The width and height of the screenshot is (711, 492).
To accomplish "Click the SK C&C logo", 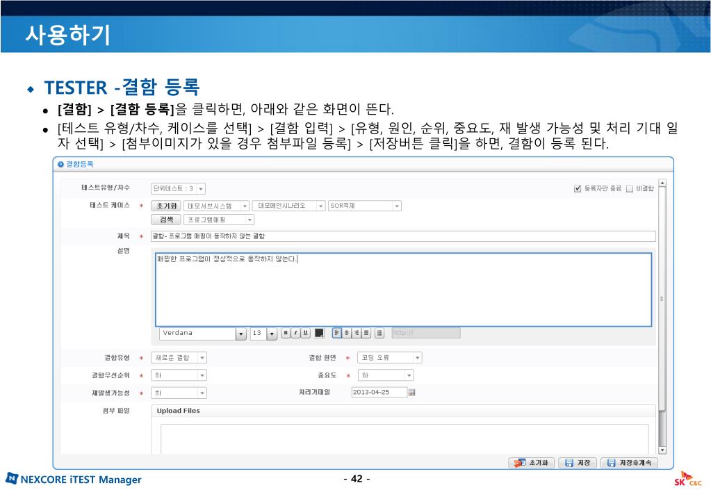I will [x=688, y=479].
